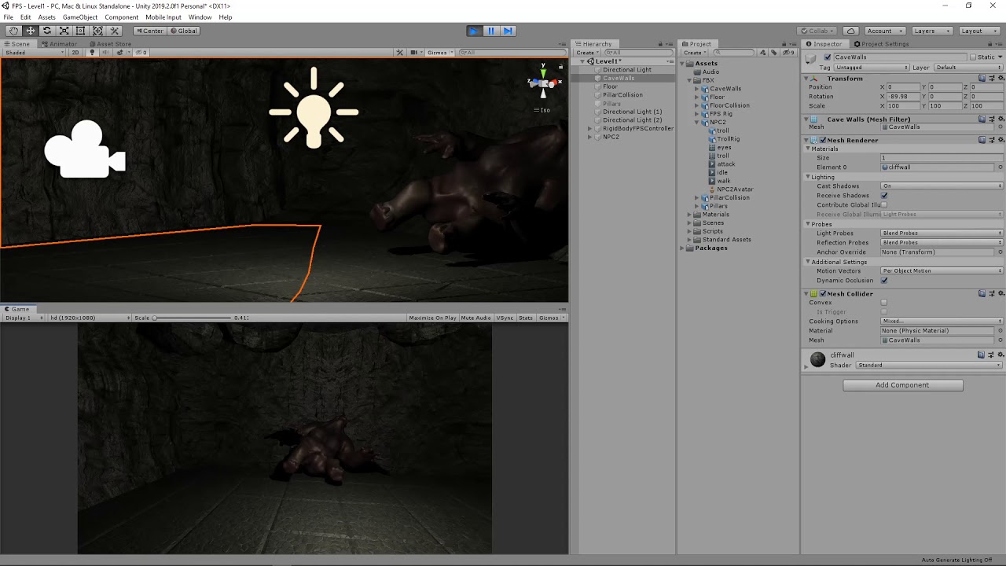Toggle Receive Shadows checkbox

pos(884,196)
